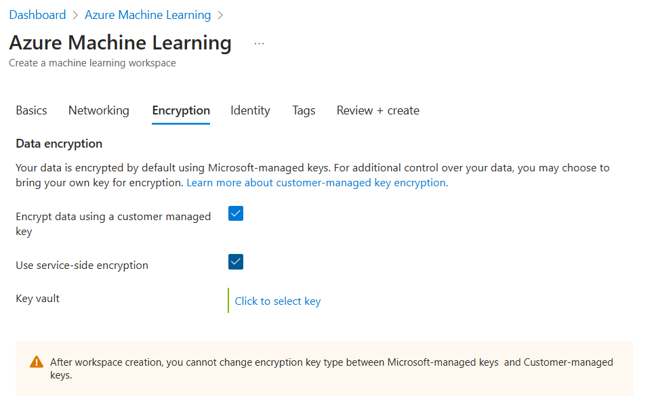
Task: Click the chevron after Azure Machine Learning breadcrumb
Action: (x=220, y=15)
